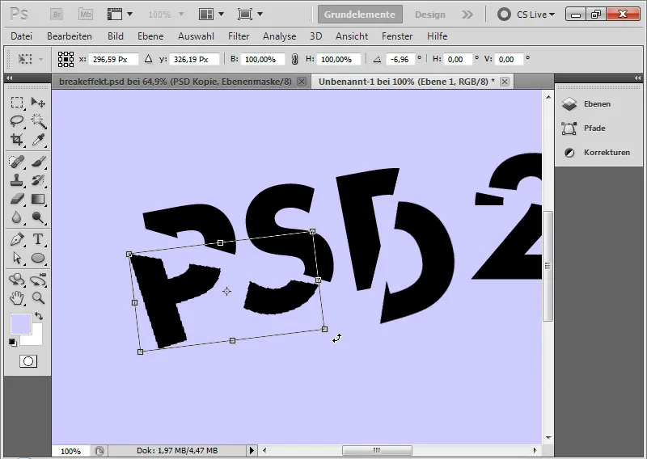Click the X position field
Image resolution: width=647 pixels, height=459 pixels.
tap(113, 59)
